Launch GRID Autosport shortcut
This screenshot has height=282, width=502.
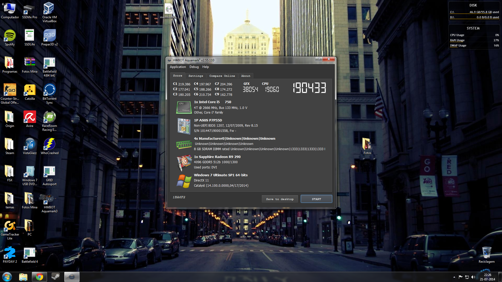pyautogui.click(x=49, y=175)
